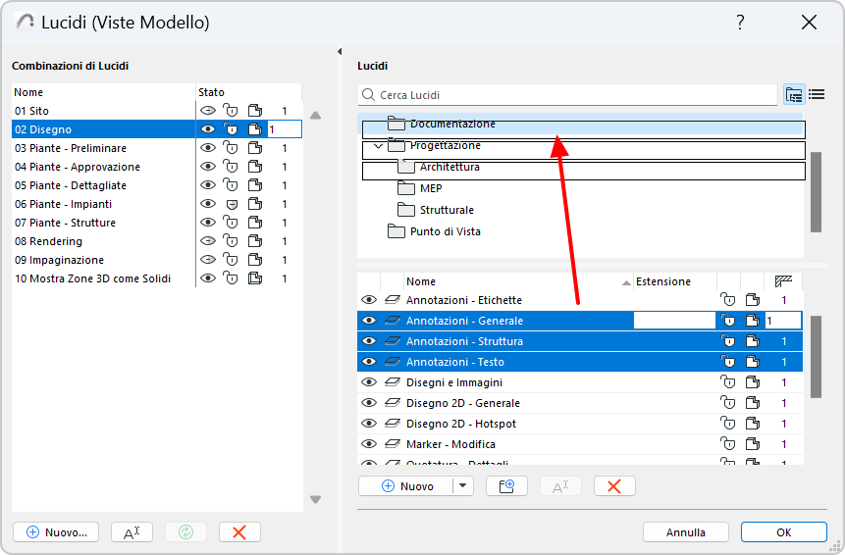
Task: Switch to flat list view of layers
Action: point(817,95)
